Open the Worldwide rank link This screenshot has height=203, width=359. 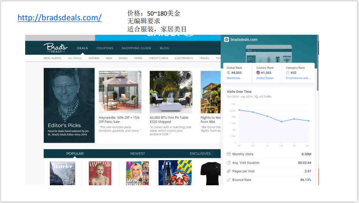[x=233, y=78]
